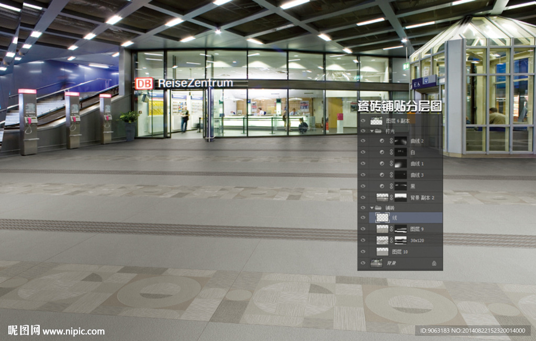Click adjustment icon of 曲线 1 layer
The width and height of the screenshot is (536, 341).
(x=382, y=163)
